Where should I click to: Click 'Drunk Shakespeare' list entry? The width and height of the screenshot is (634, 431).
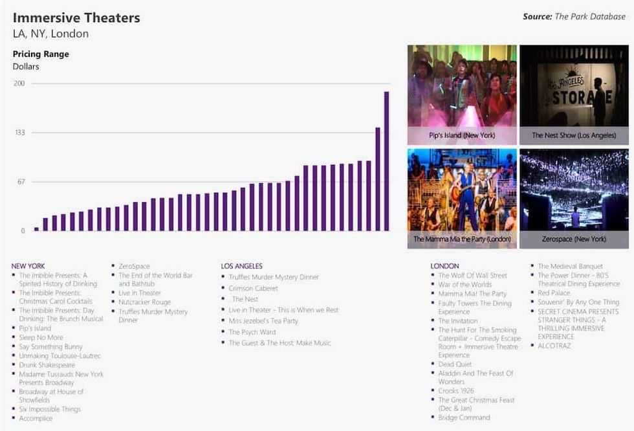[x=47, y=365]
